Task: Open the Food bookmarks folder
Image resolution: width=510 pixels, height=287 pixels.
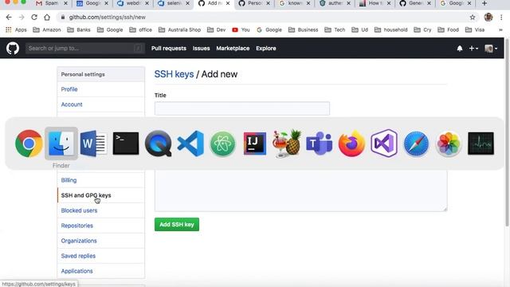Action: pyautogui.click(x=448, y=29)
